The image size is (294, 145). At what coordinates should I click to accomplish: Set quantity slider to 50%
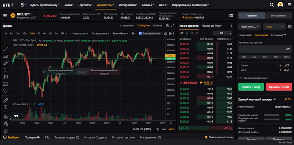tap(265, 57)
